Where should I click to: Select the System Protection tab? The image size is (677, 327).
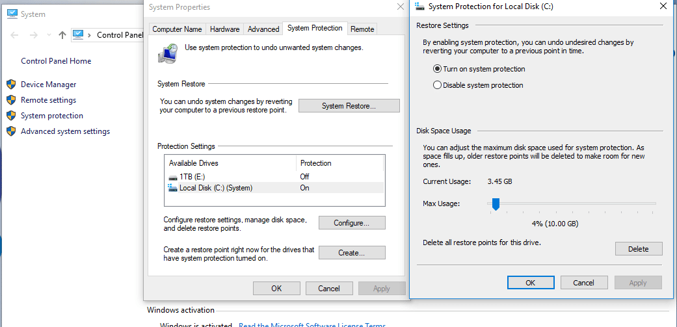coord(315,28)
